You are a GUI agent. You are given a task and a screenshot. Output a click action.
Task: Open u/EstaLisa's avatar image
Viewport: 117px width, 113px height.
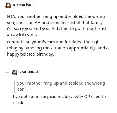click(8, 5)
